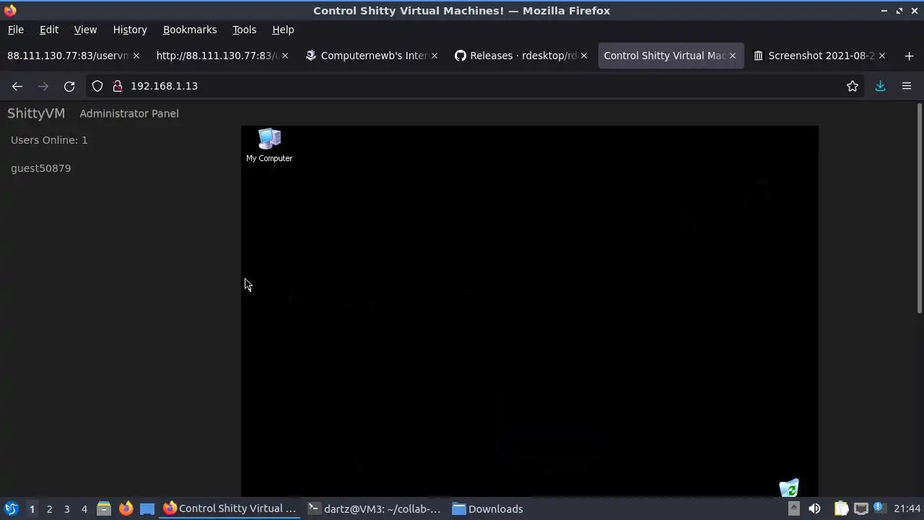
Task: Switch to workspace 4 in the taskbar
Action: 84,509
